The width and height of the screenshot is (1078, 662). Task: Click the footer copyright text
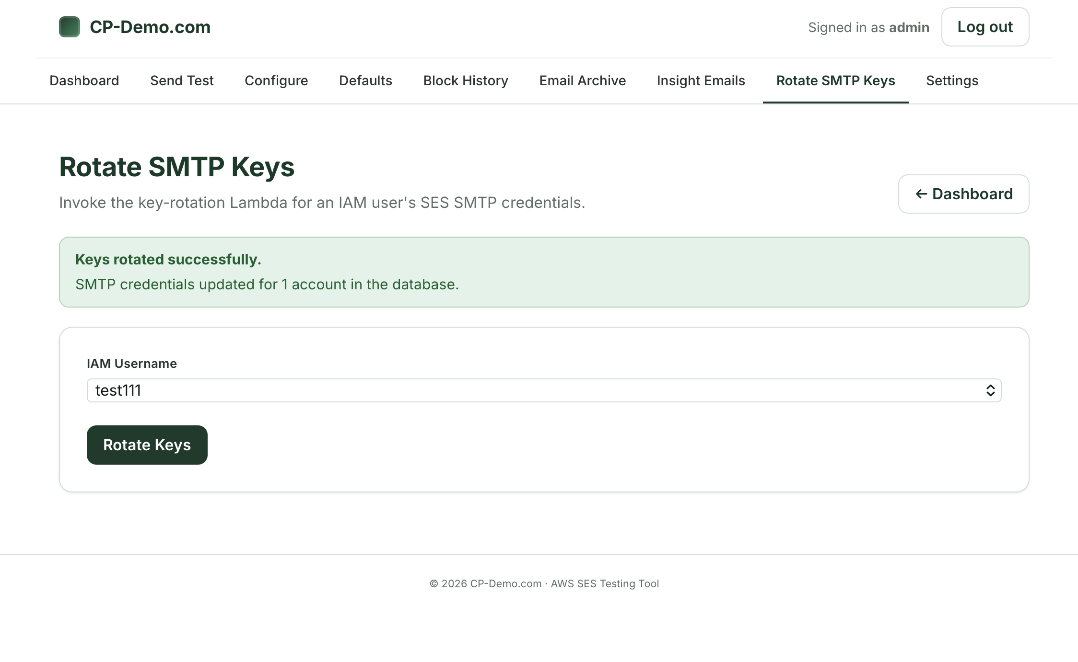[x=544, y=583]
